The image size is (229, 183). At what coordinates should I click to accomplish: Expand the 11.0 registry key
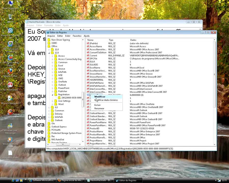click(x=49, y=50)
